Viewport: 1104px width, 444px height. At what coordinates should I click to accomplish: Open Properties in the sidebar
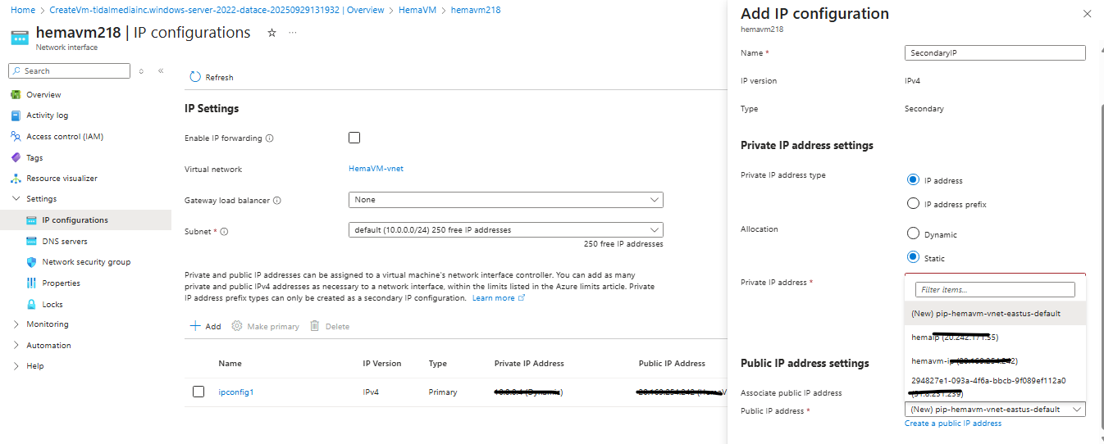tap(62, 283)
